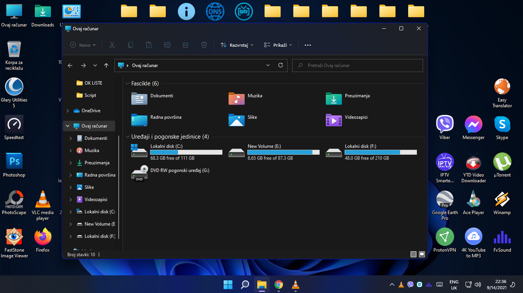The image size is (523, 293).
Task: Open the Prikaži view menu
Action: pyautogui.click(x=278, y=45)
